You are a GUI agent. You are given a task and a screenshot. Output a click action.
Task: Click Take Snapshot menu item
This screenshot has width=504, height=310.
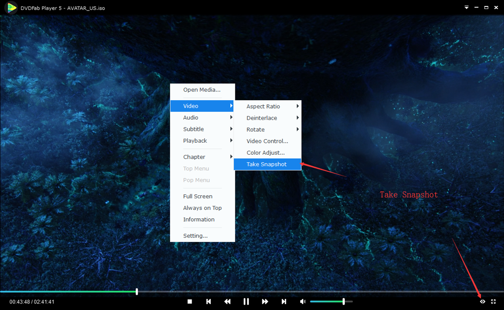267,164
